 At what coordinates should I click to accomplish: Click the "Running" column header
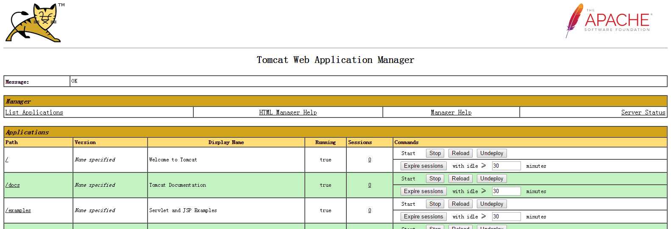point(326,142)
